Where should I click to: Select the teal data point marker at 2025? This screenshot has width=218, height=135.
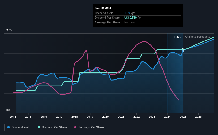[183, 49]
